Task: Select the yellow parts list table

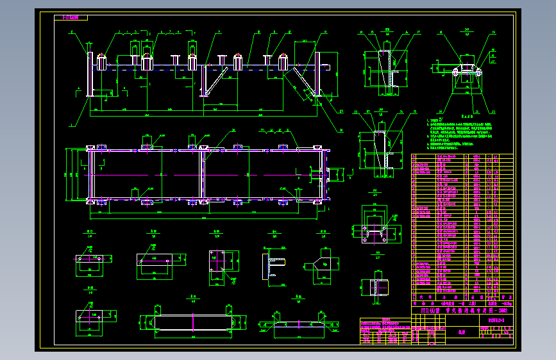Action: [462, 227]
